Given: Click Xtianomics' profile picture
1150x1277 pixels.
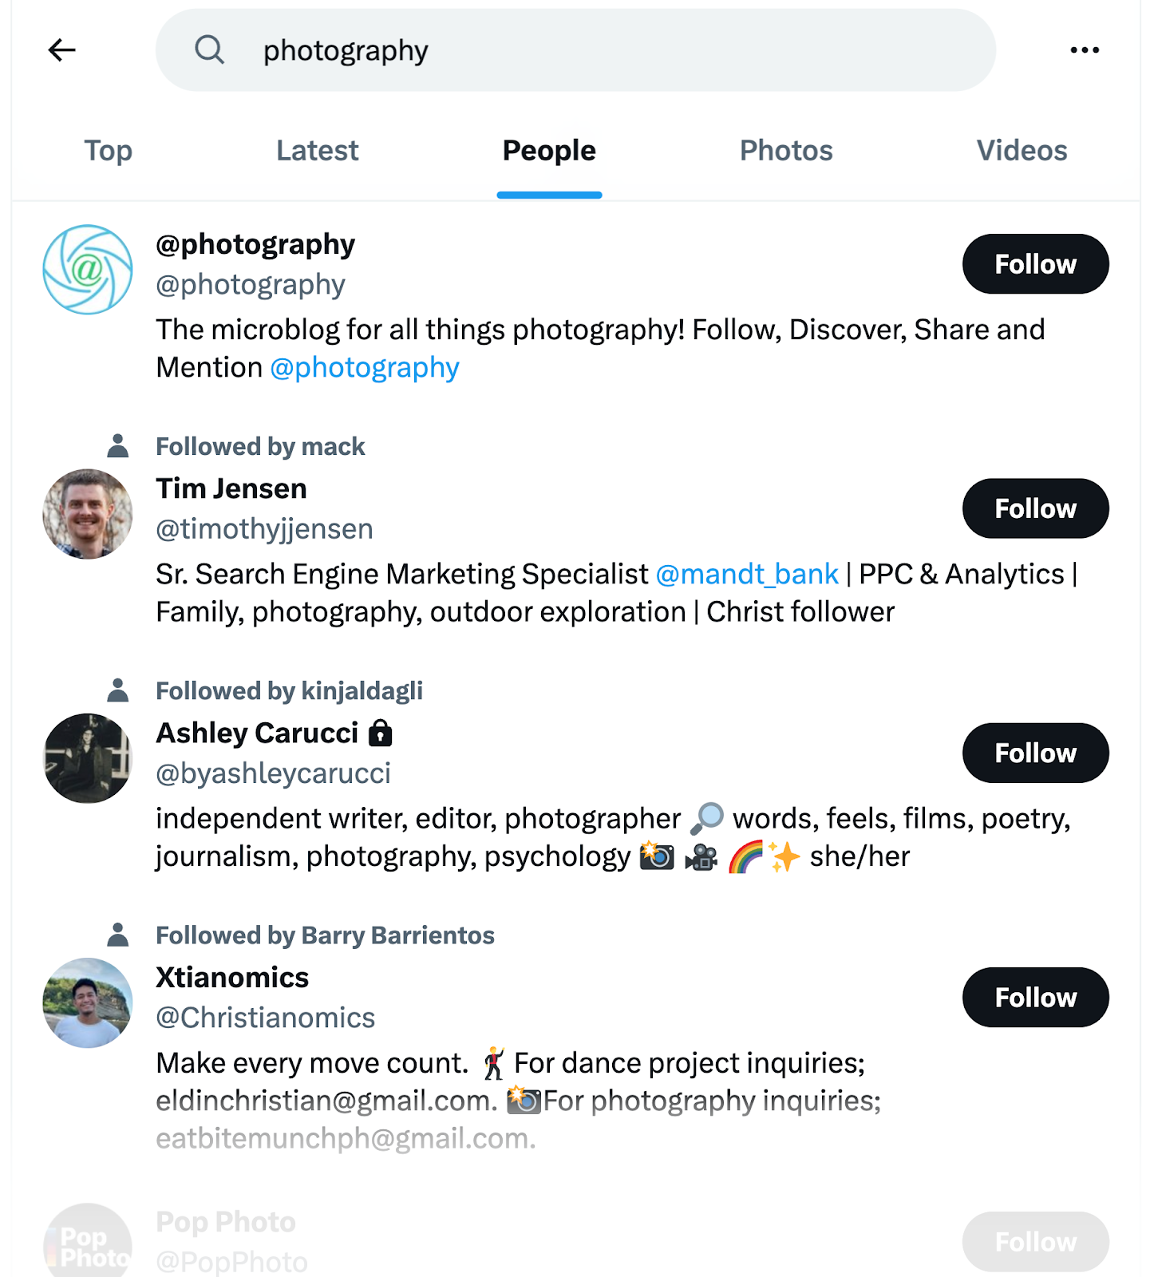Looking at the screenshot, I should click(87, 1002).
